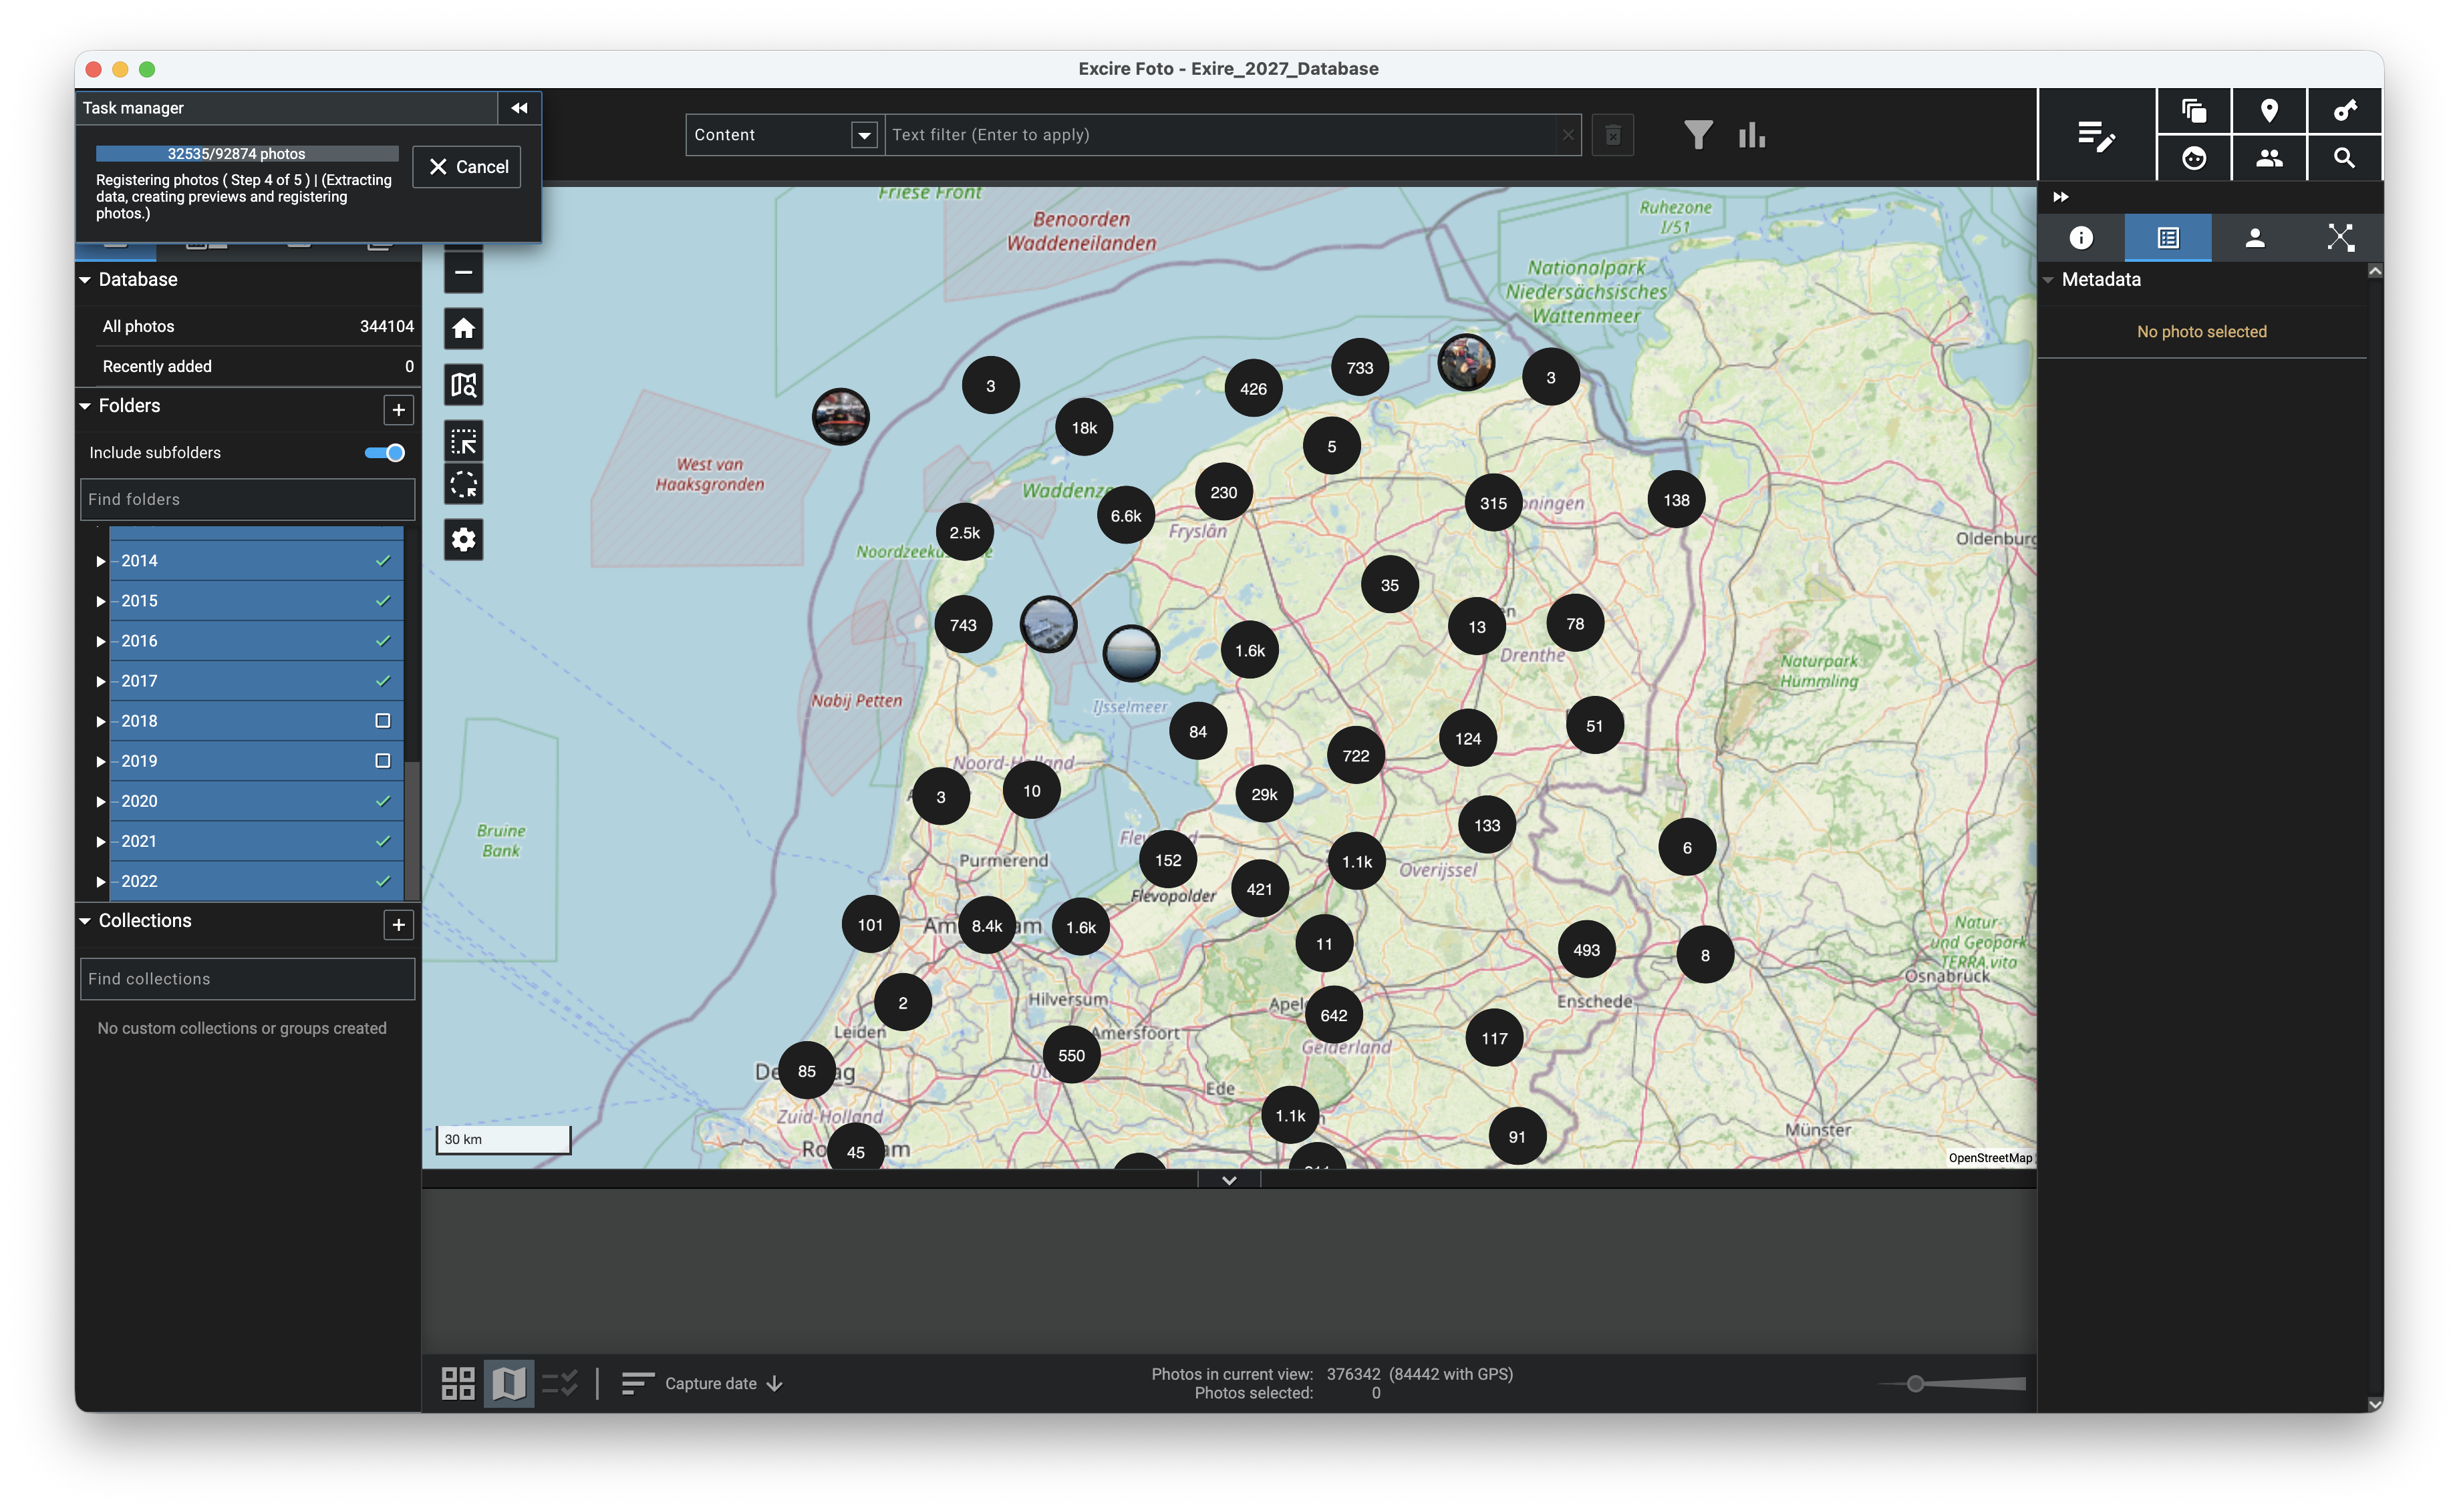Screen dimensions: 2459x1512
Task: Open the search magnifier tool
Action: (2344, 158)
